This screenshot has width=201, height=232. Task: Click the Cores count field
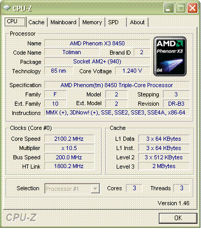134,188
